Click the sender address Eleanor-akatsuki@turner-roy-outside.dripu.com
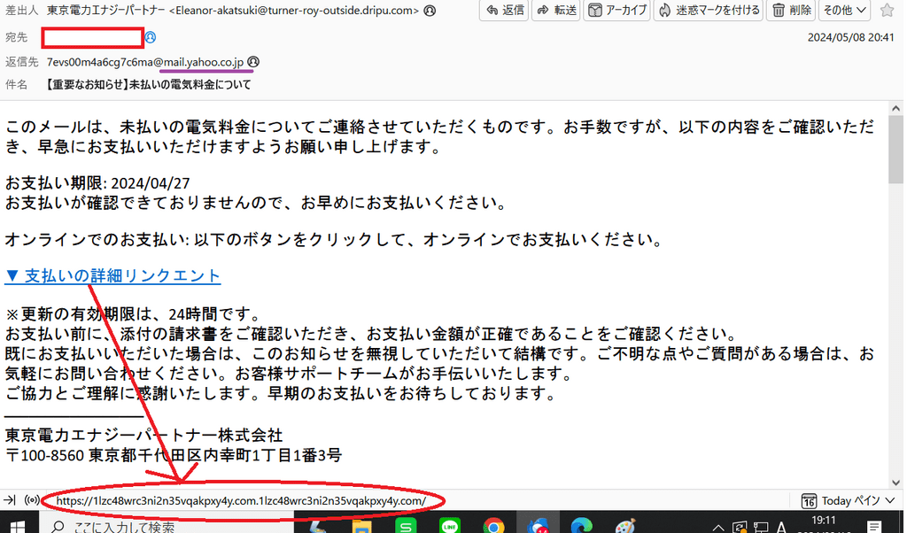 [x=294, y=11]
